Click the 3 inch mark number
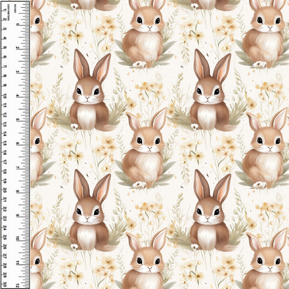 tap(17, 72)
